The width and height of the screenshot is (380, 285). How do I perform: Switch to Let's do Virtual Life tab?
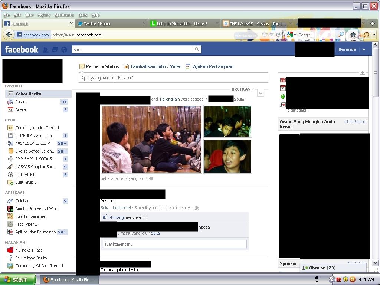pyautogui.click(x=184, y=23)
